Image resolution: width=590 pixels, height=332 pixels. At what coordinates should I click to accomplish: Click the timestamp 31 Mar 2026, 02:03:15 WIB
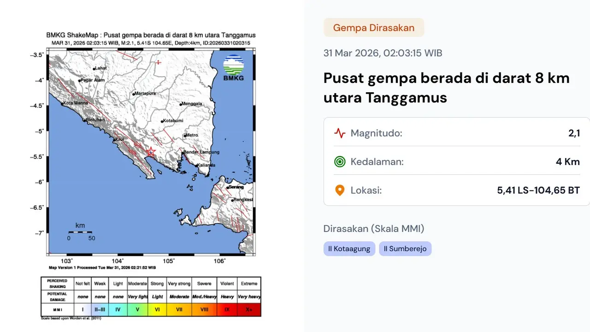click(383, 53)
